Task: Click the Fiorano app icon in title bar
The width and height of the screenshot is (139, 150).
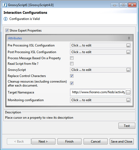Action: tap(5, 5)
